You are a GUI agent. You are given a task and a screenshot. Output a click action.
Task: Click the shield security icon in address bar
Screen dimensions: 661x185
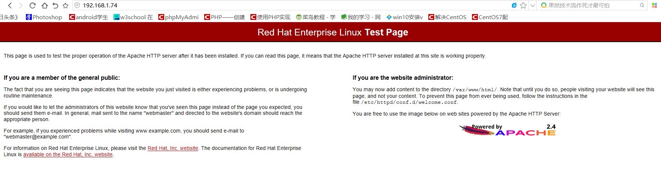(77, 5)
